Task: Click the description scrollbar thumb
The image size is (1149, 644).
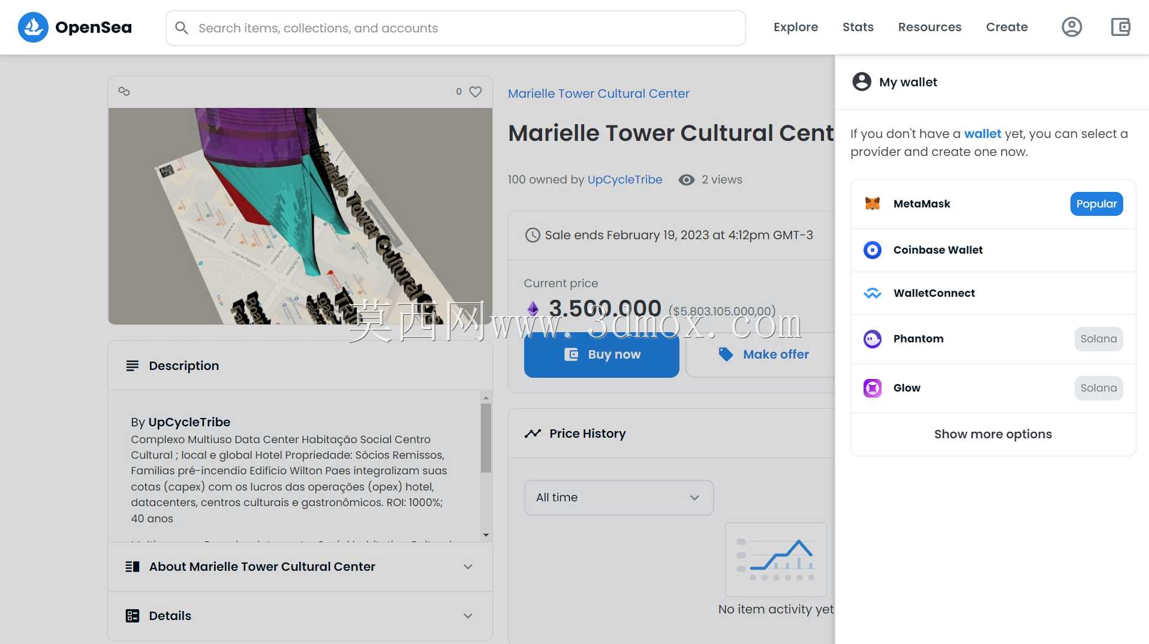Action: (486, 438)
